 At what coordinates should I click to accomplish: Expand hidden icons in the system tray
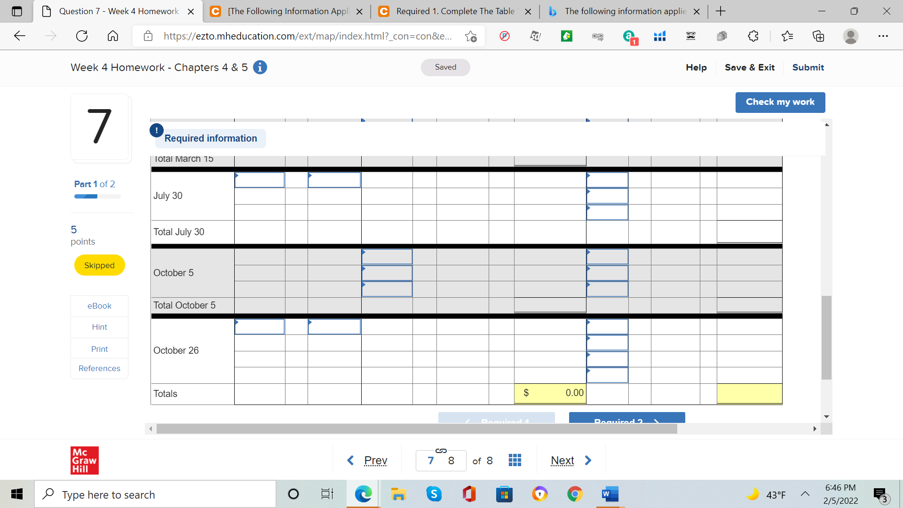coord(804,494)
